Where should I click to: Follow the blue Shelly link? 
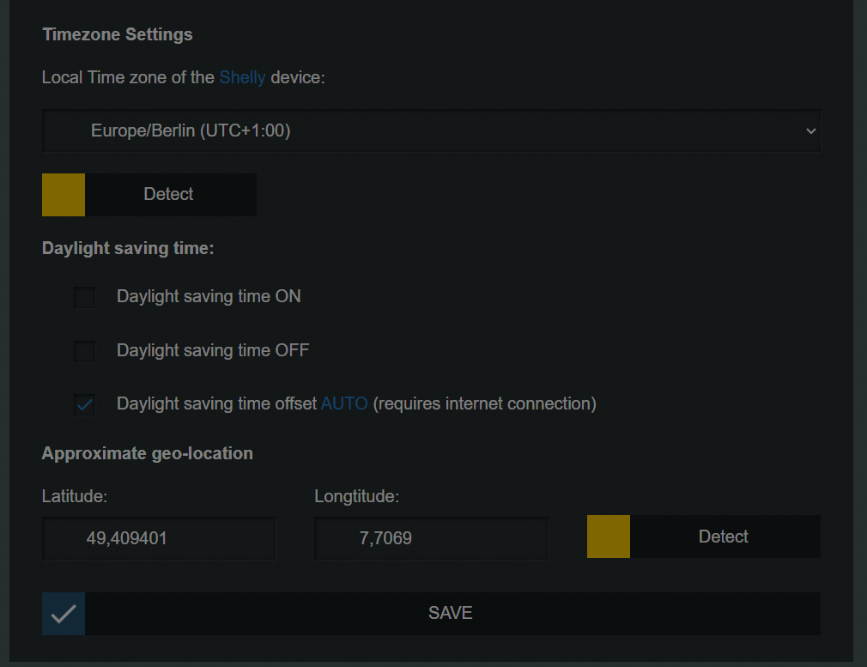click(x=242, y=77)
